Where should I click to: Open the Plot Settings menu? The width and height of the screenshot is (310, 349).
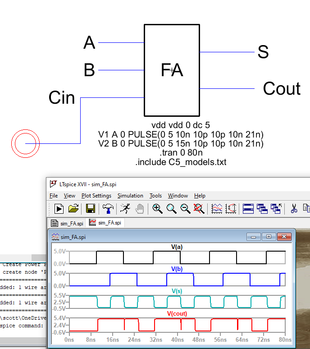click(96, 196)
